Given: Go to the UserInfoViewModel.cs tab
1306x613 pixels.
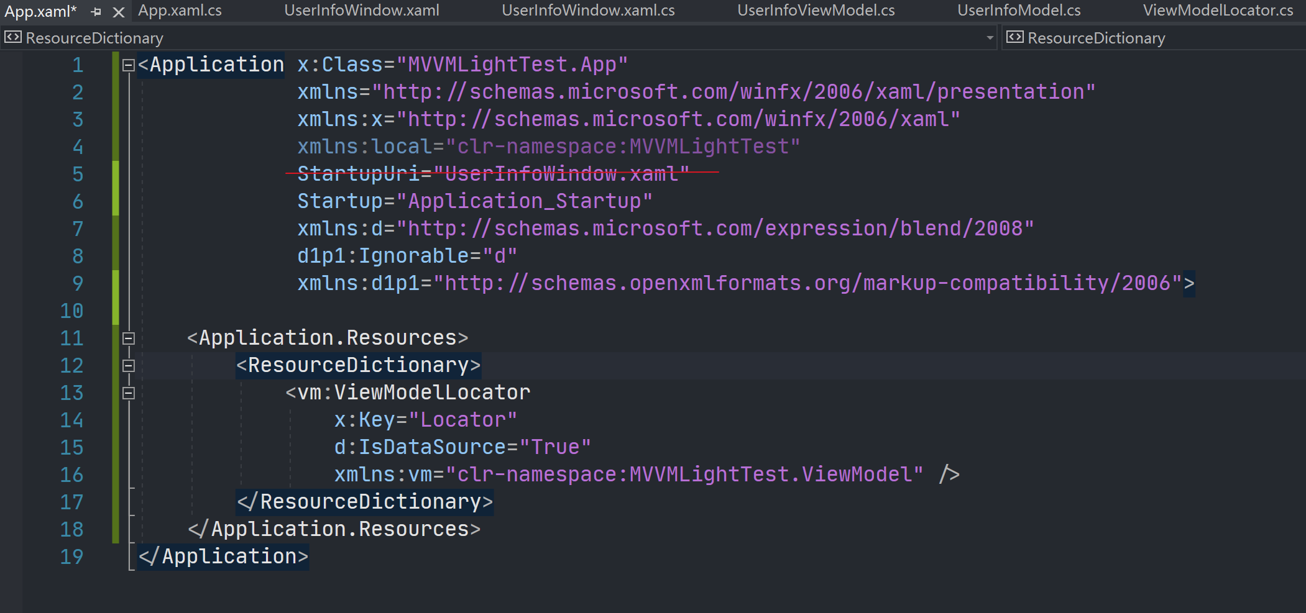Looking at the screenshot, I should 816,11.
